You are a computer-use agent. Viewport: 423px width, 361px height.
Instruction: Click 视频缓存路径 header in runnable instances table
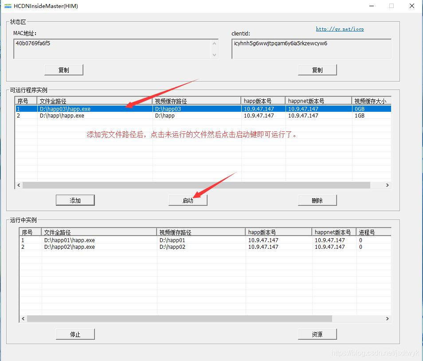click(x=197, y=101)
